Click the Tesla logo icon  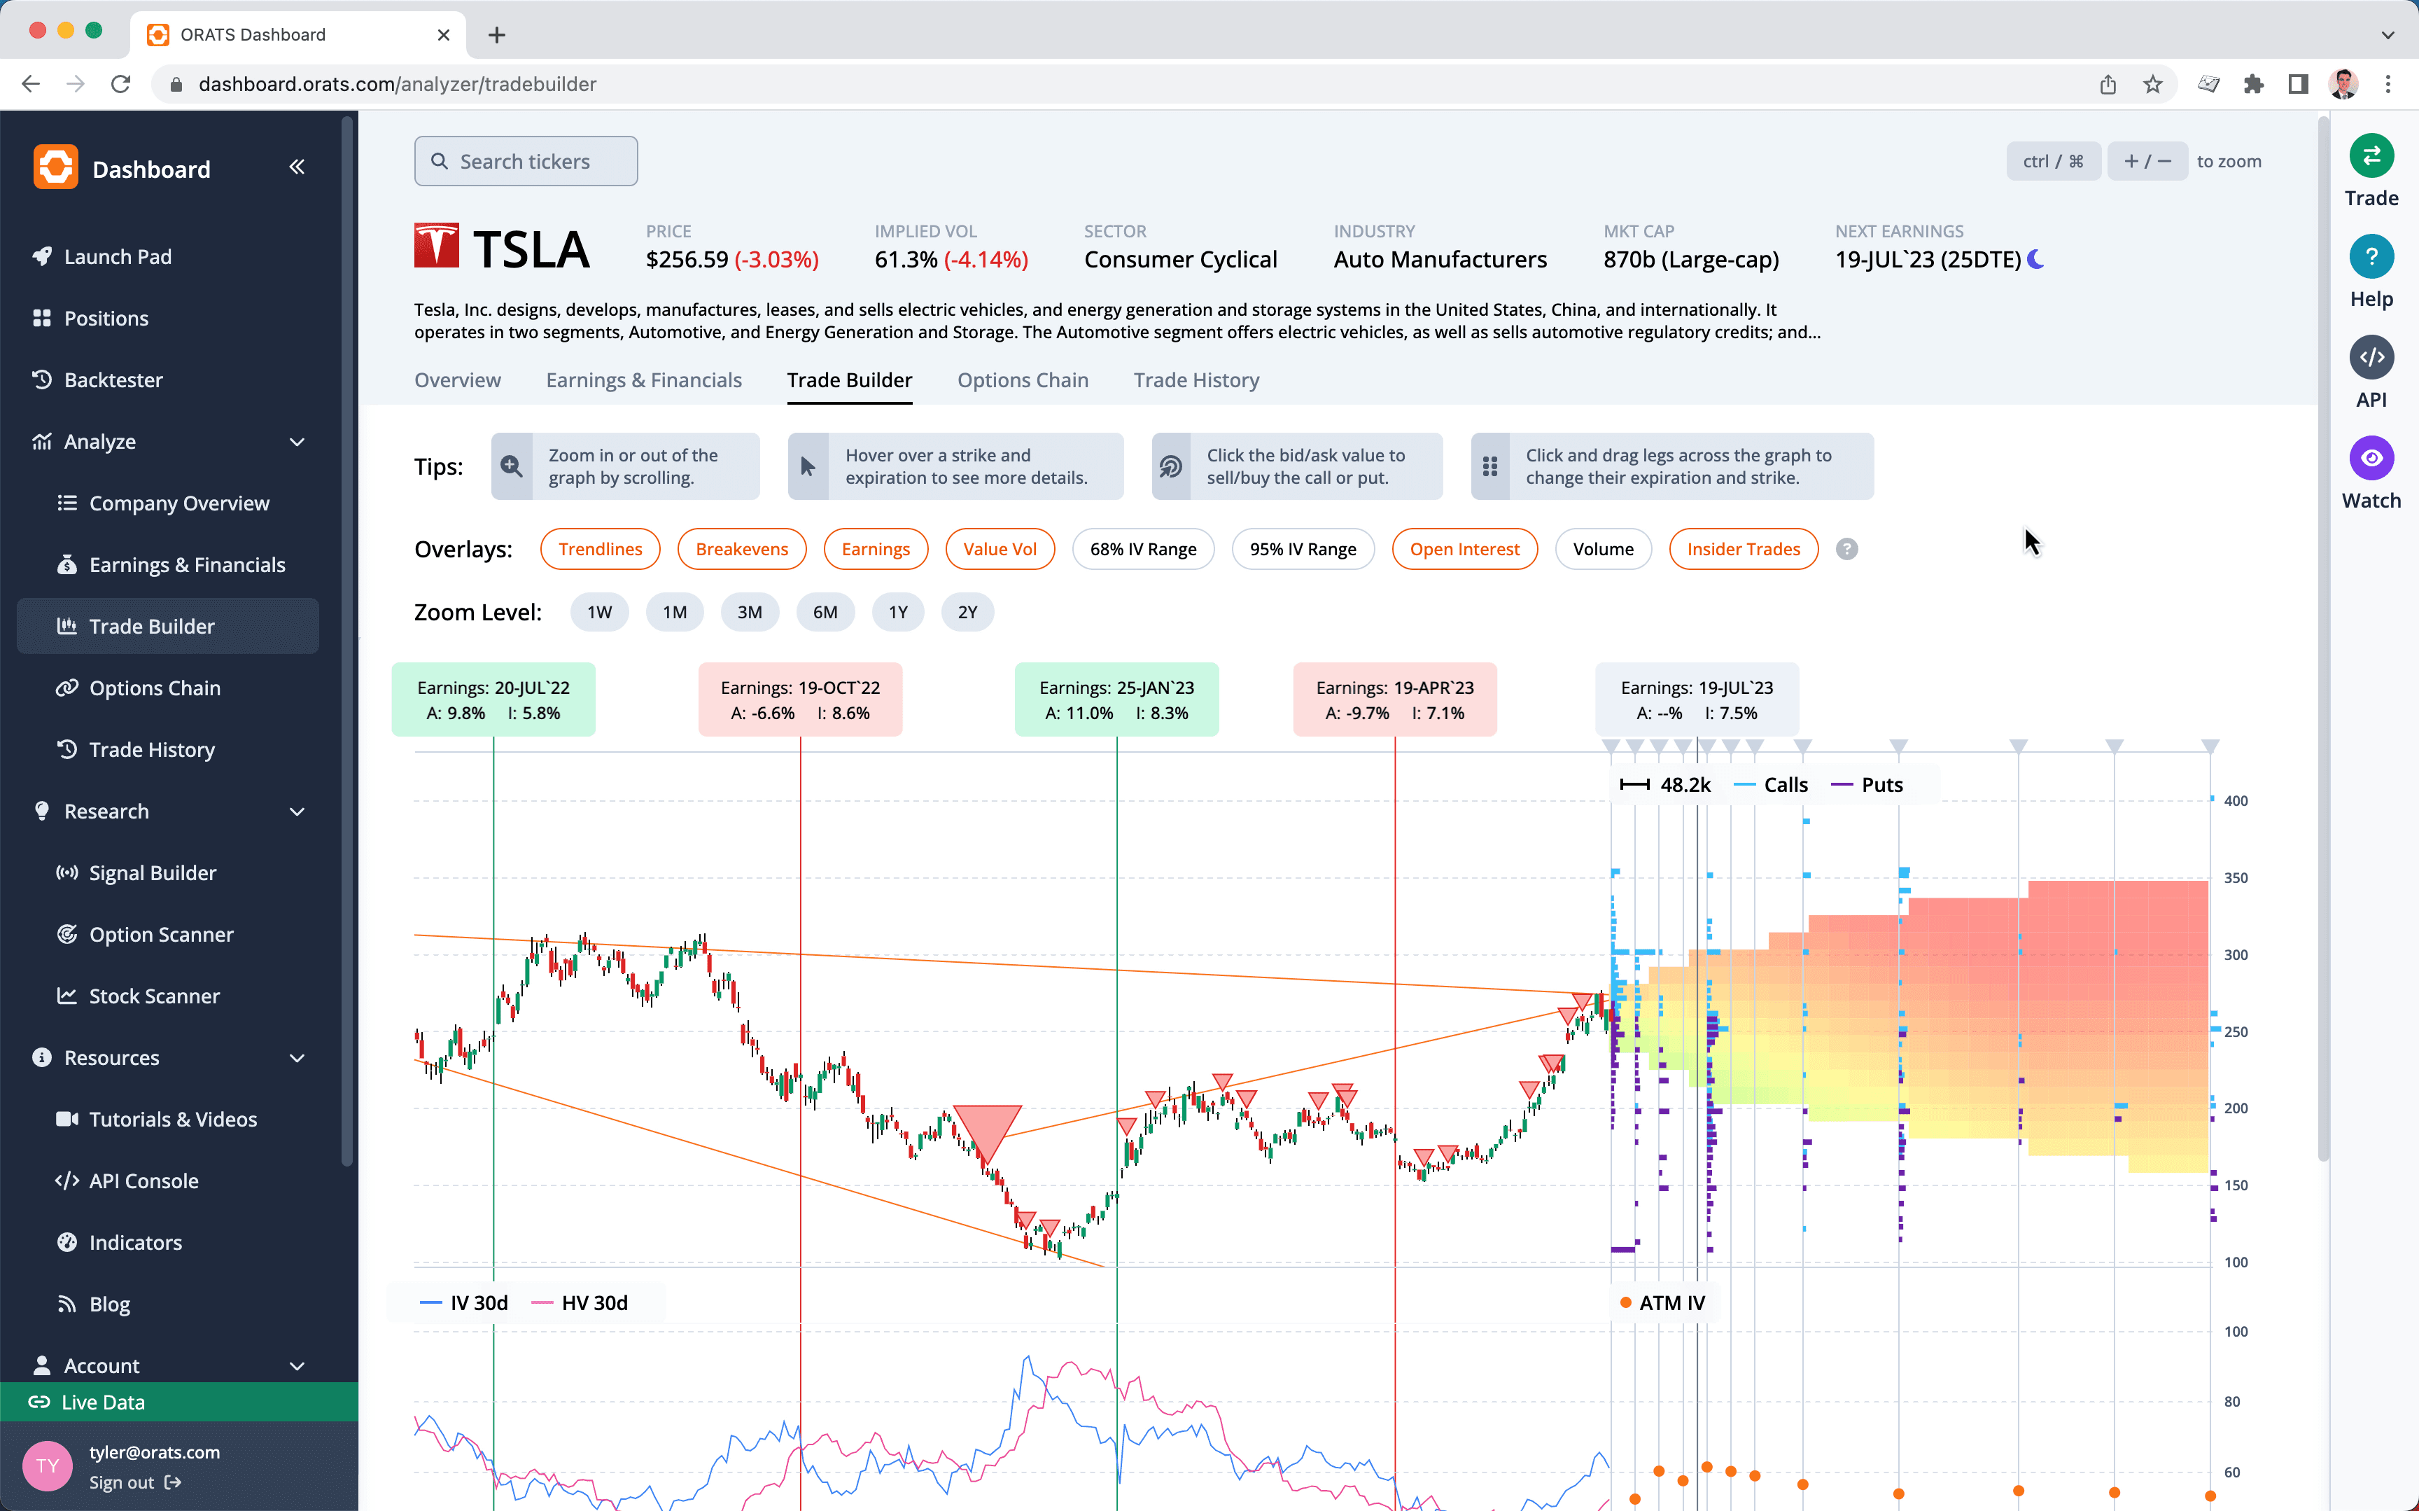click(x=437, y=246)
